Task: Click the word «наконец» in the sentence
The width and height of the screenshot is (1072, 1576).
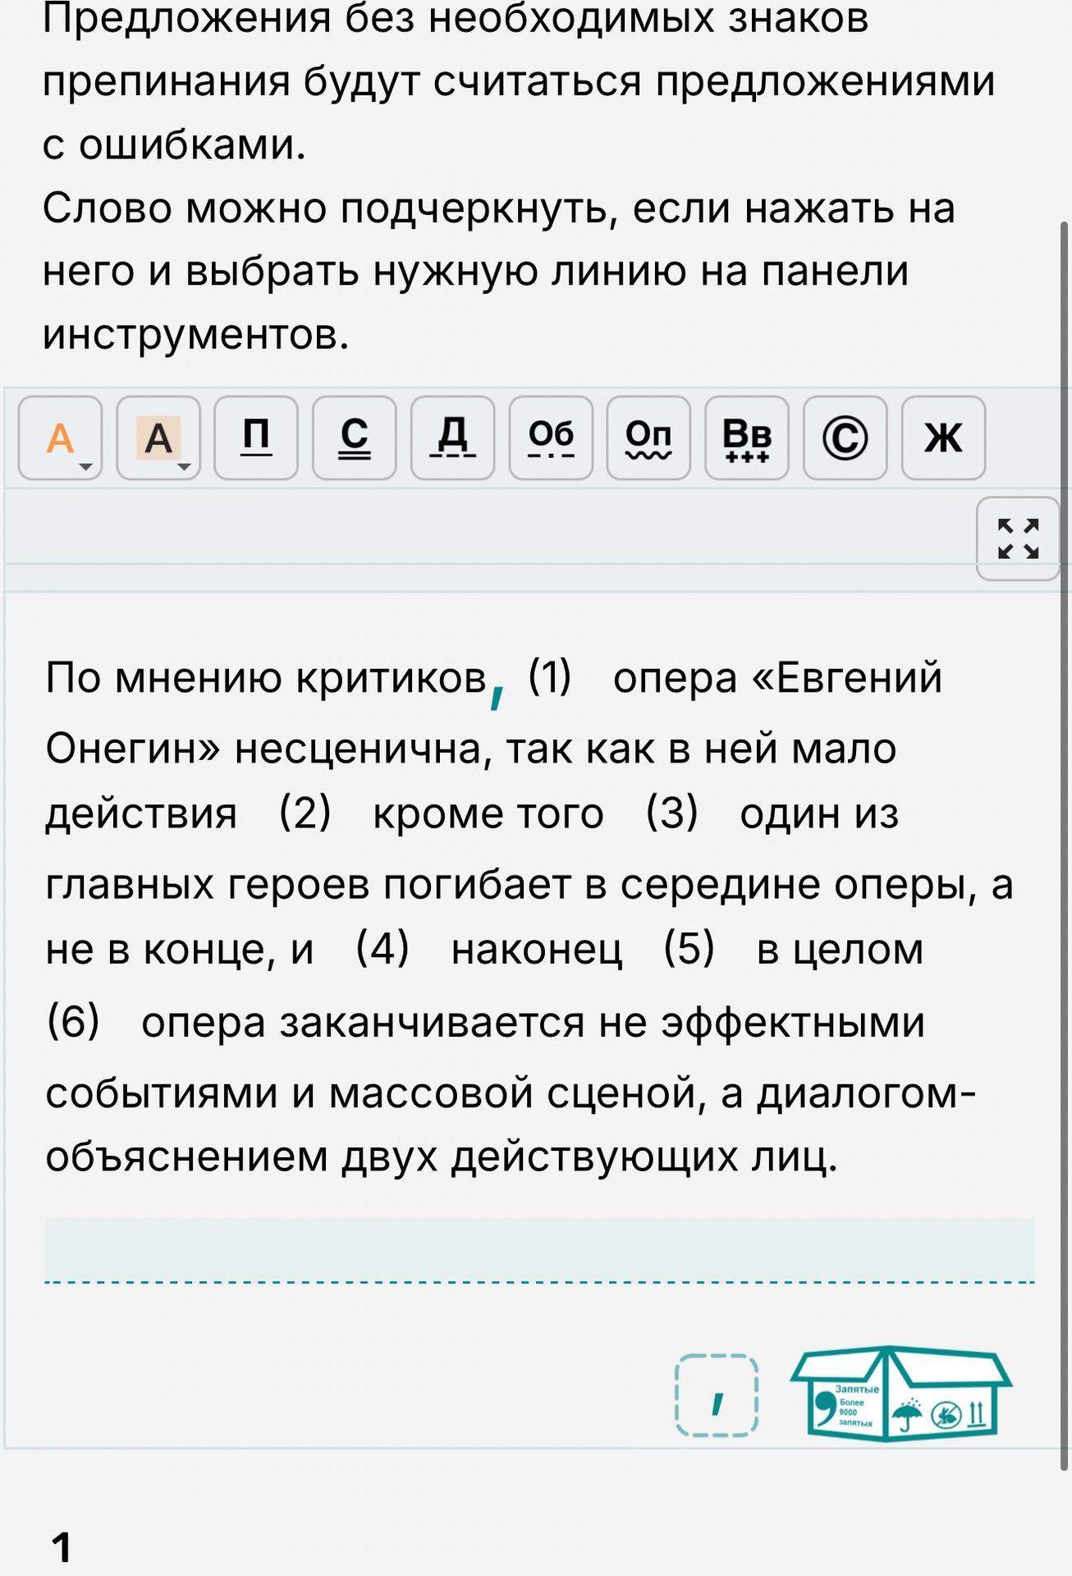Action: (x=537, y=951)
